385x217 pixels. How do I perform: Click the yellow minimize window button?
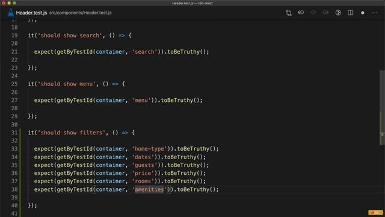click(9, 3)
